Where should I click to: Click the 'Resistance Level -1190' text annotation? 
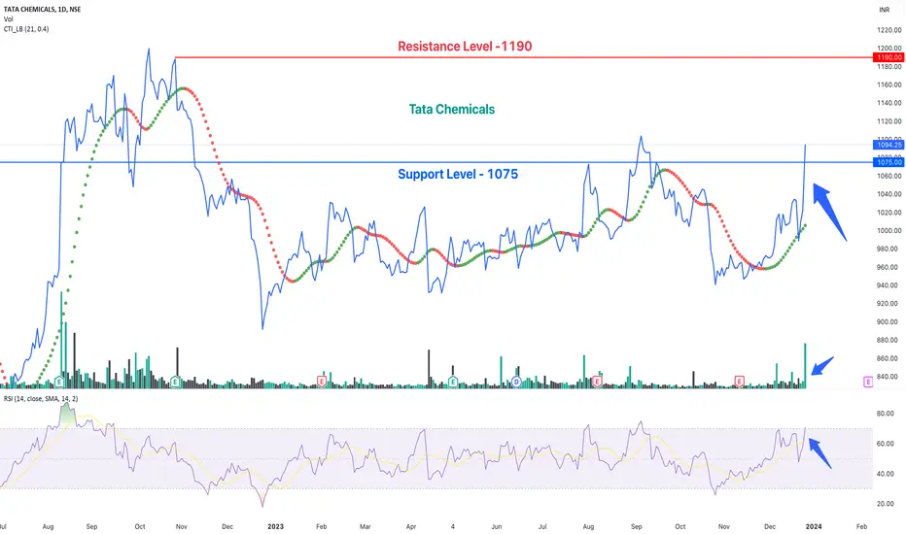[465, 47]
